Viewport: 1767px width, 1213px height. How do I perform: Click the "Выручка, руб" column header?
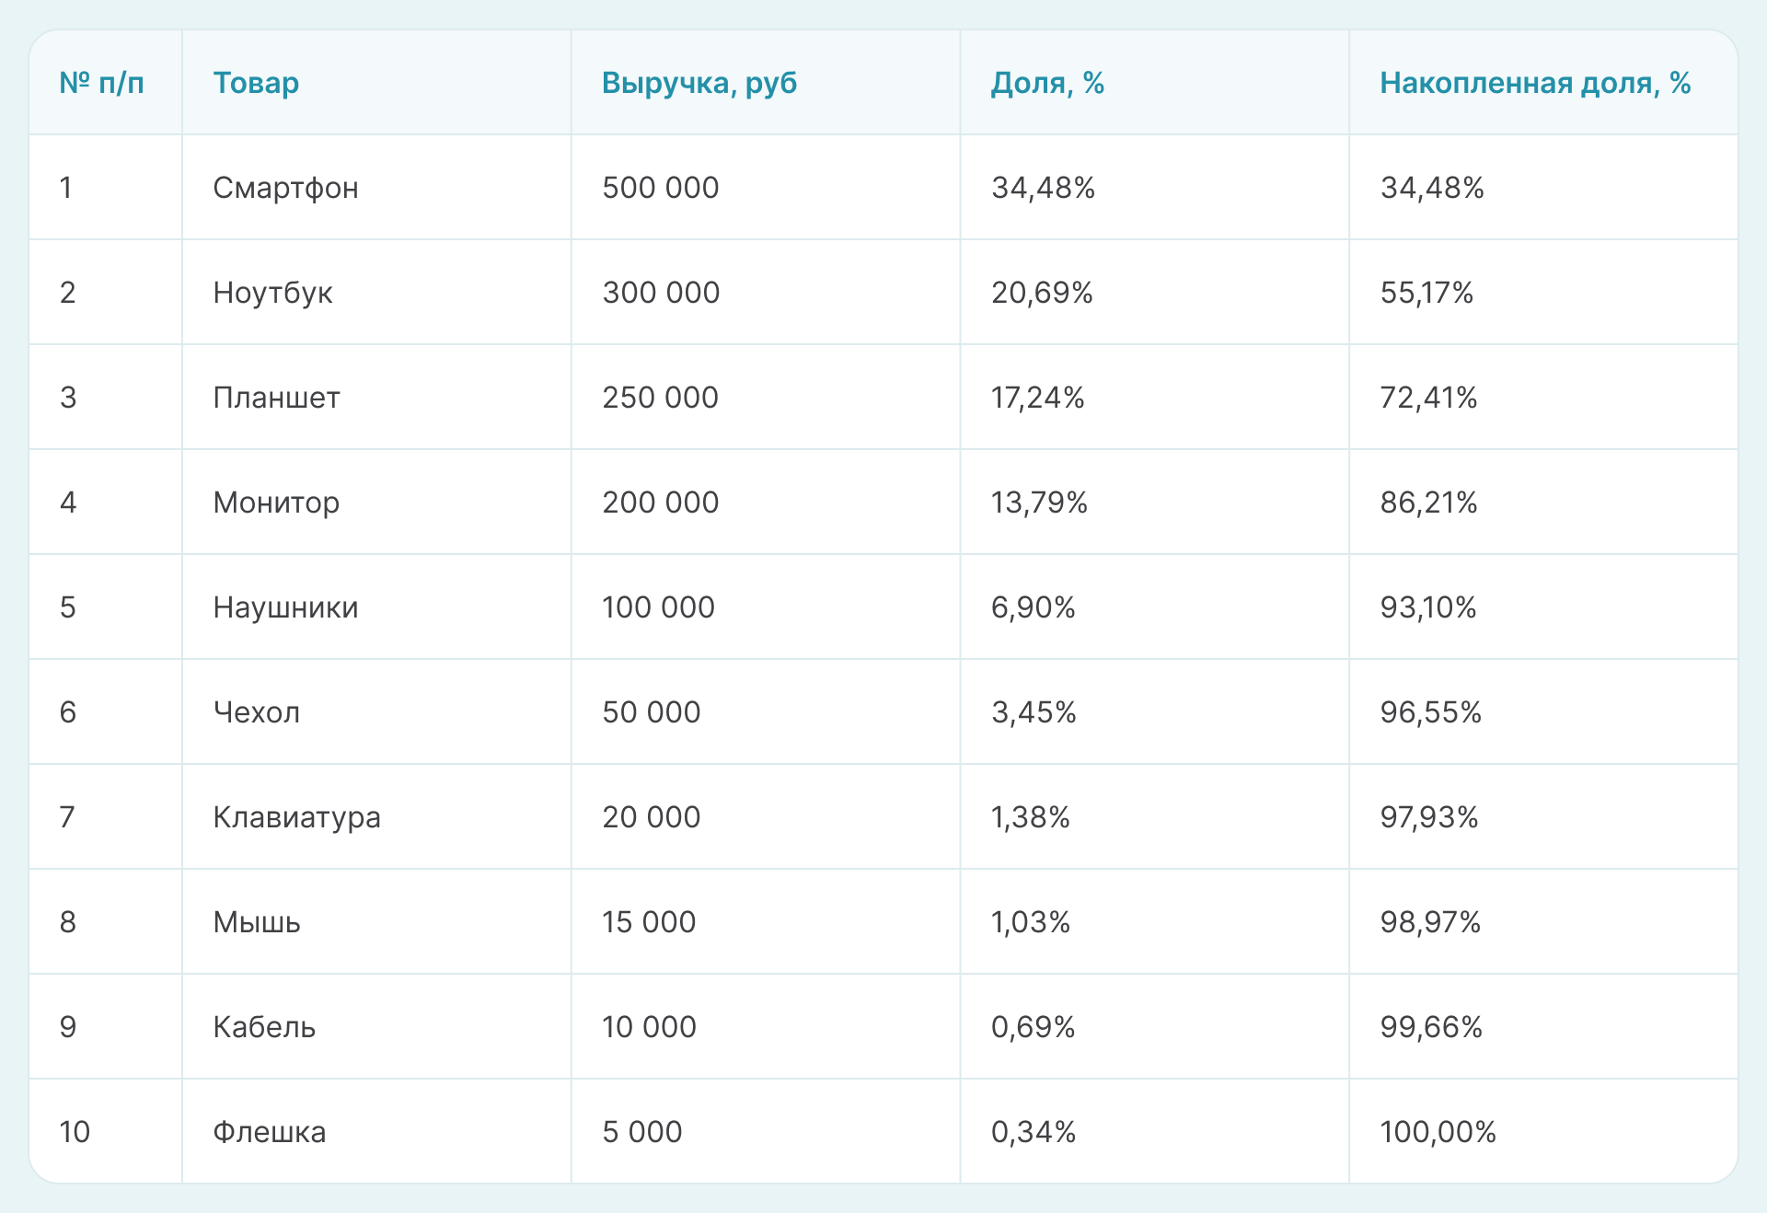click(699, 83)
